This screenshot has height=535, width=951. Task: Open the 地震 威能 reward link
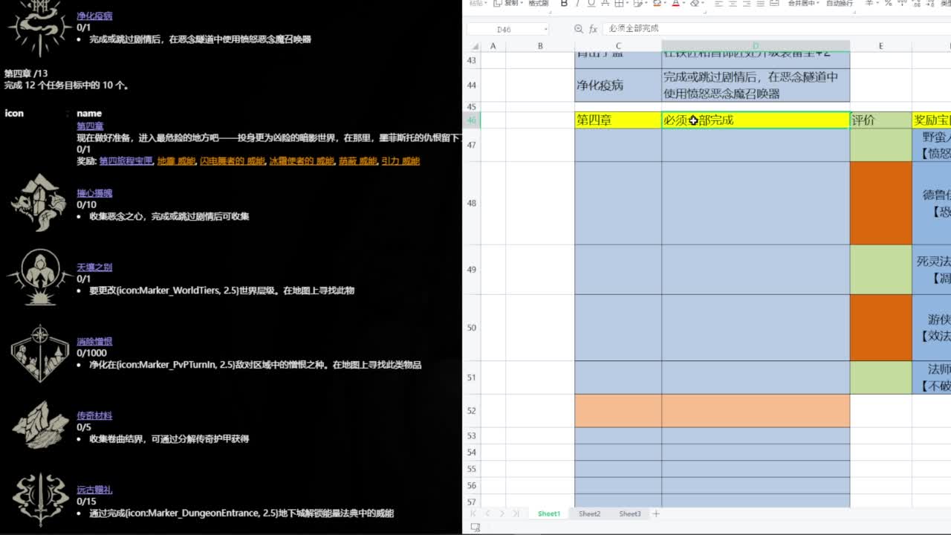tap(176, 161)
